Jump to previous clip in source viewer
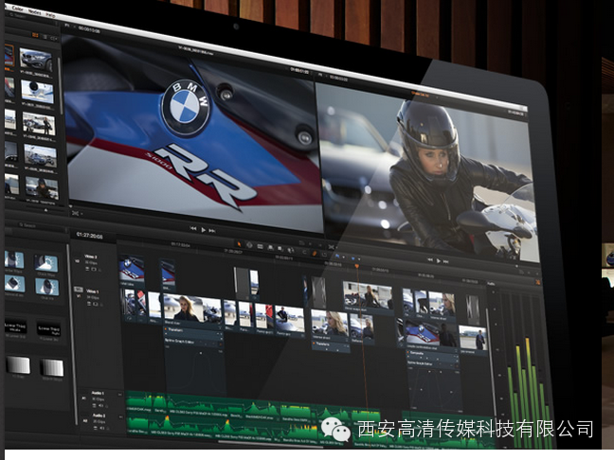Image resolution: width=614 pixels, height=460 pixels. click(x=193, y=228)
